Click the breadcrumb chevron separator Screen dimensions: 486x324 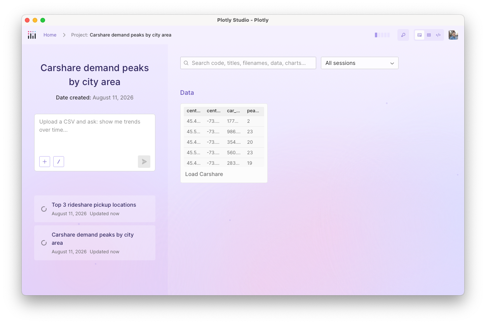tap(64, 35)
